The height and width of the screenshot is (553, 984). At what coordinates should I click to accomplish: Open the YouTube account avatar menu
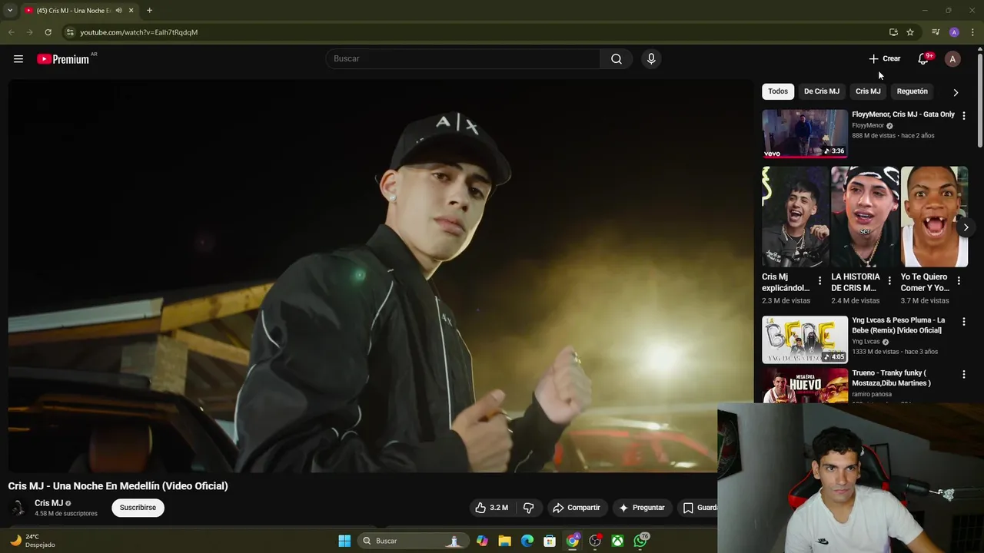[x=952, y=59]
